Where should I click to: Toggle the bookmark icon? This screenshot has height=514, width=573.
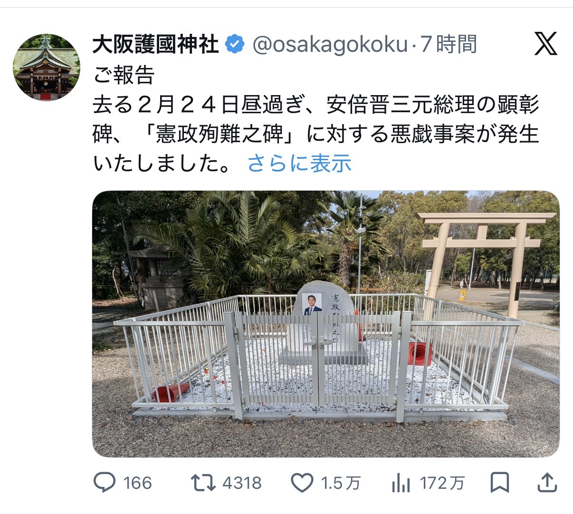tap(499, 483)
